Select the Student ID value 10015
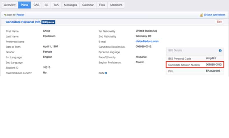 pos(47,67)
